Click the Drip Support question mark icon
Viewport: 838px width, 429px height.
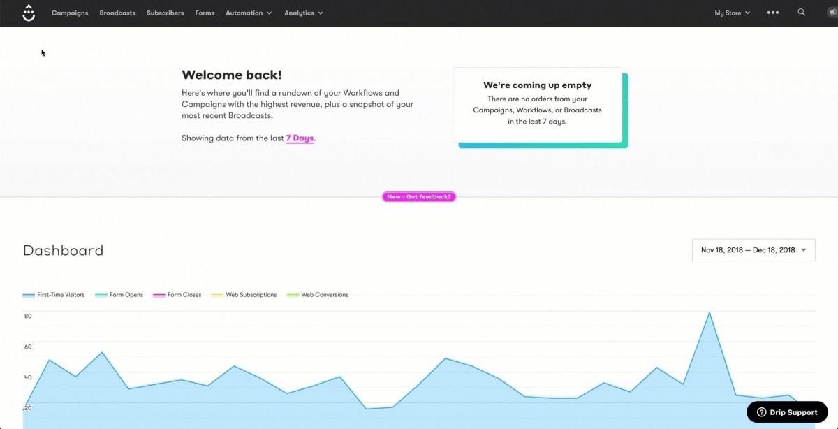click(x=761, y=412)
